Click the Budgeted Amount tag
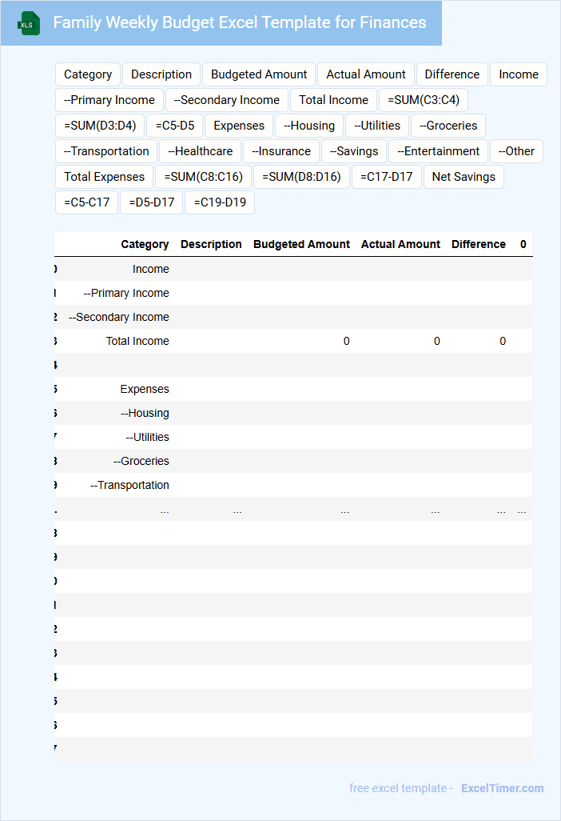 point(259,74)
